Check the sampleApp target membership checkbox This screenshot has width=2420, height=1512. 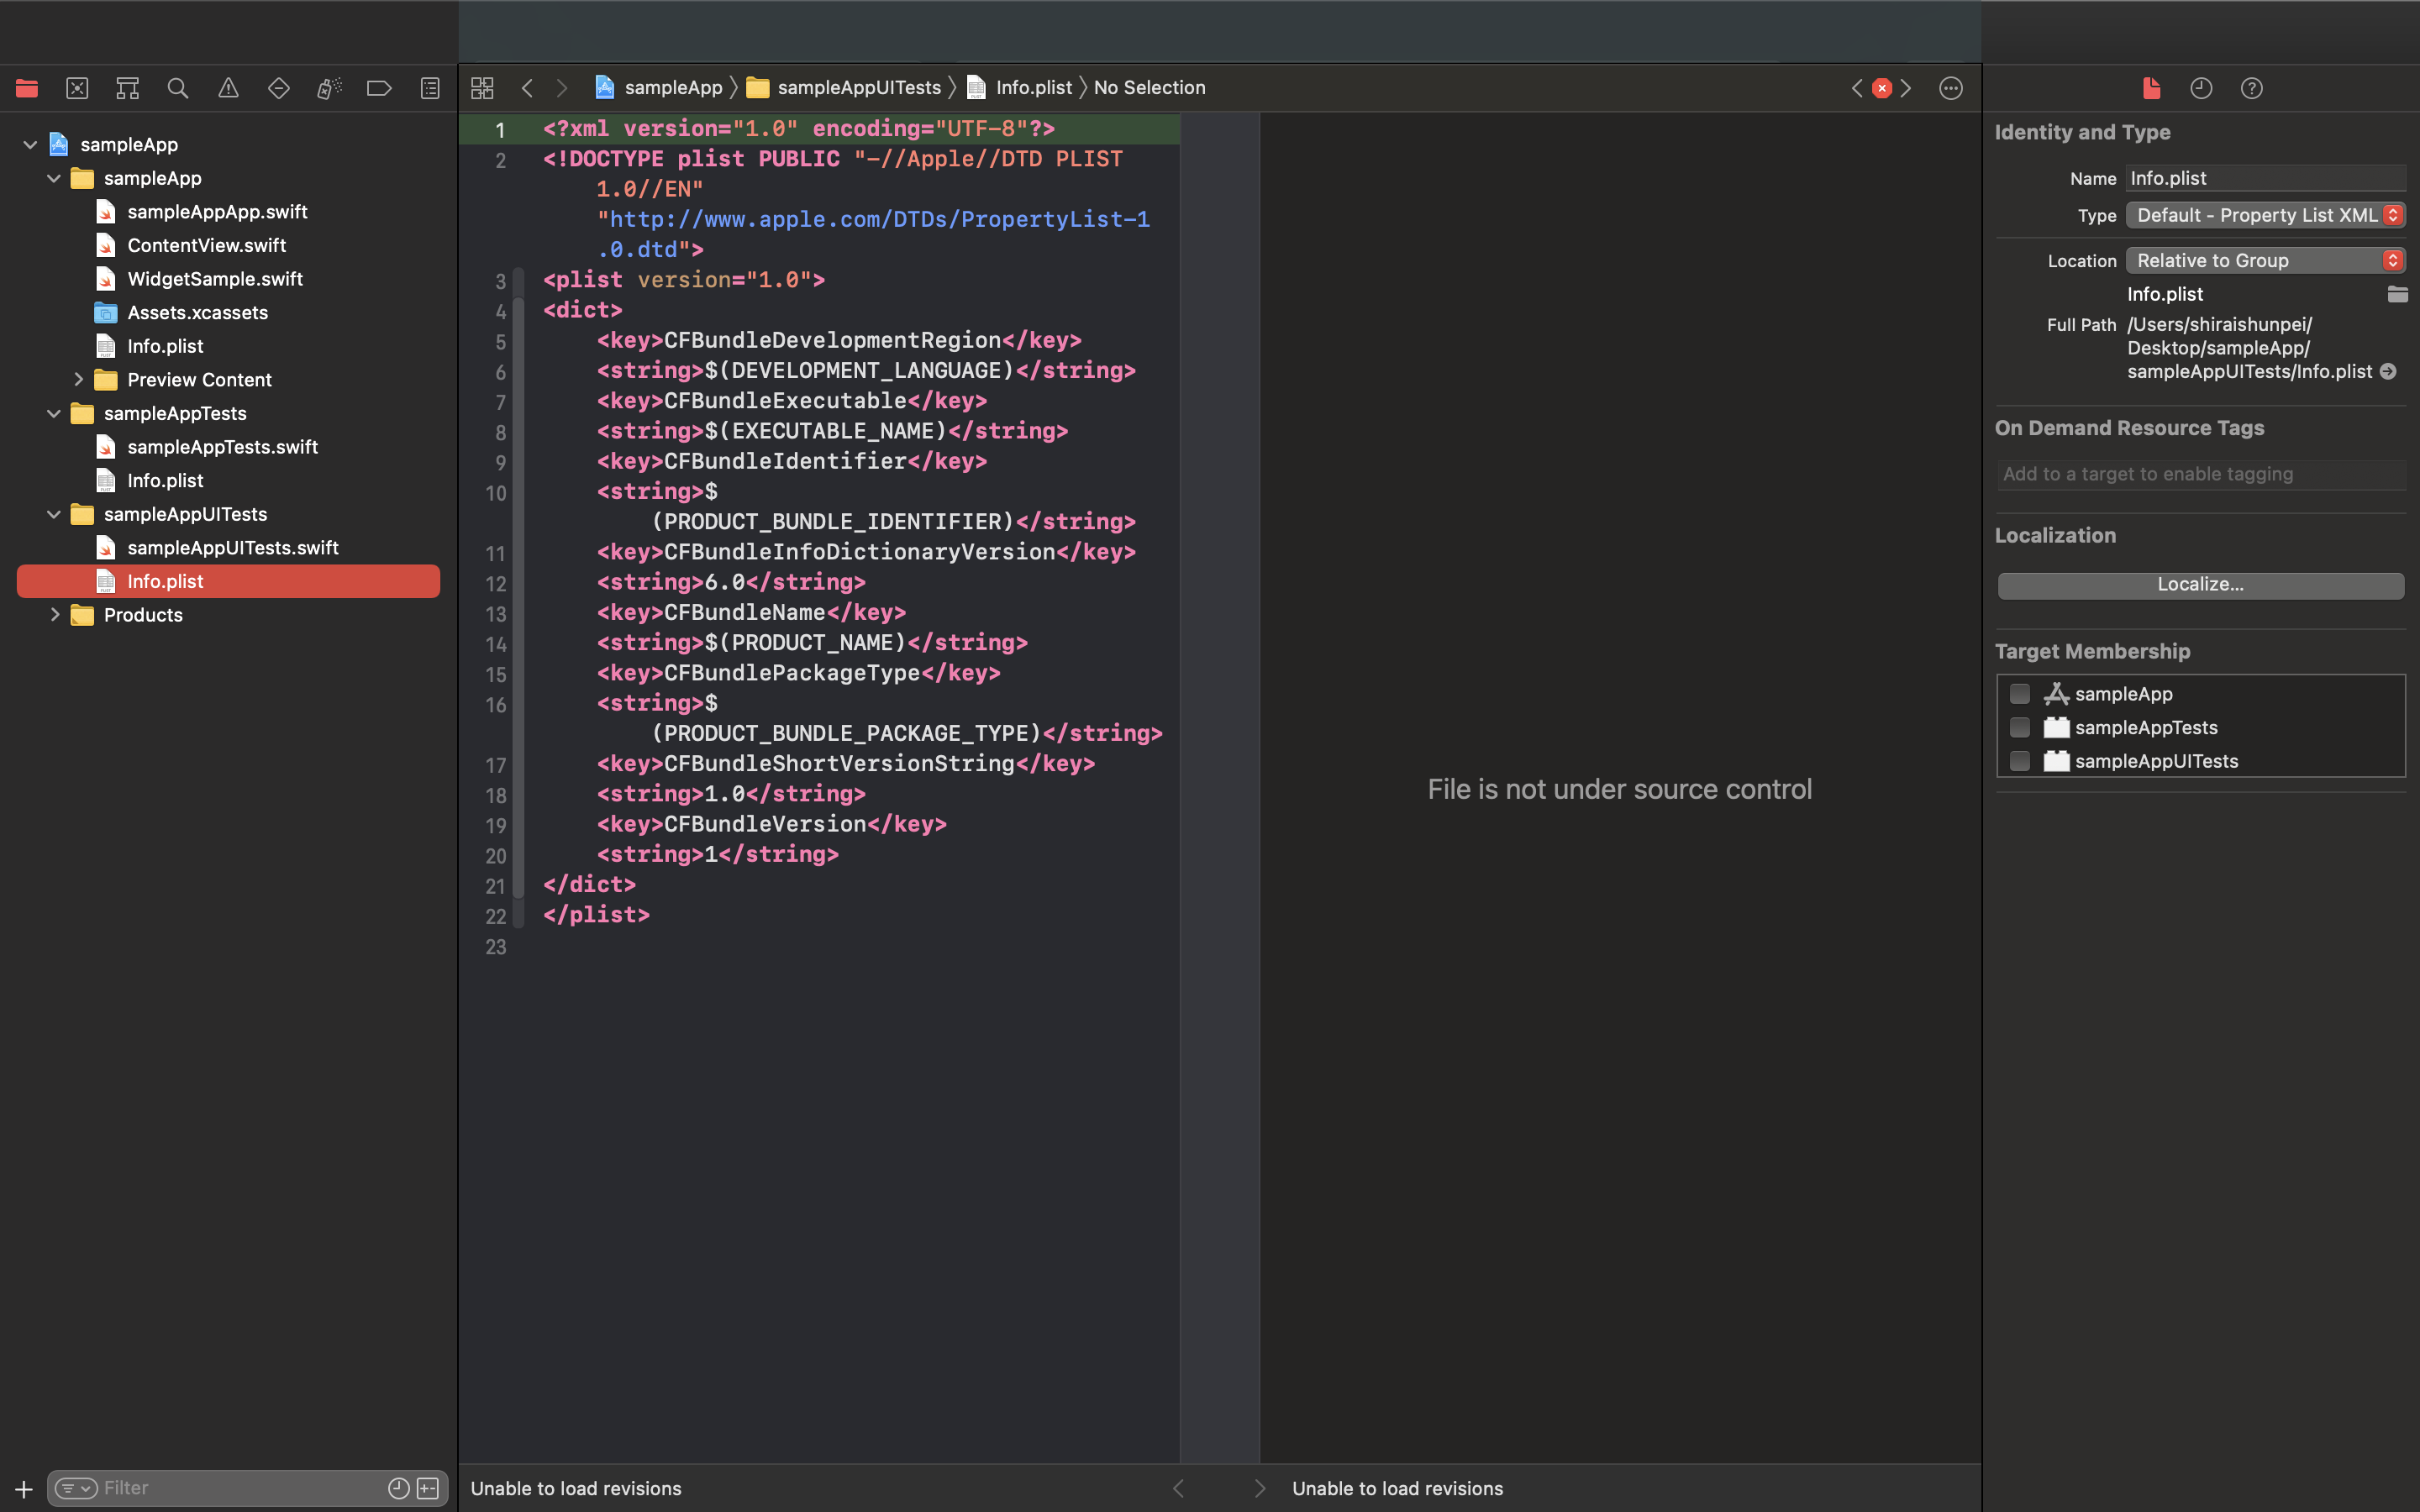click(2019, 693)
